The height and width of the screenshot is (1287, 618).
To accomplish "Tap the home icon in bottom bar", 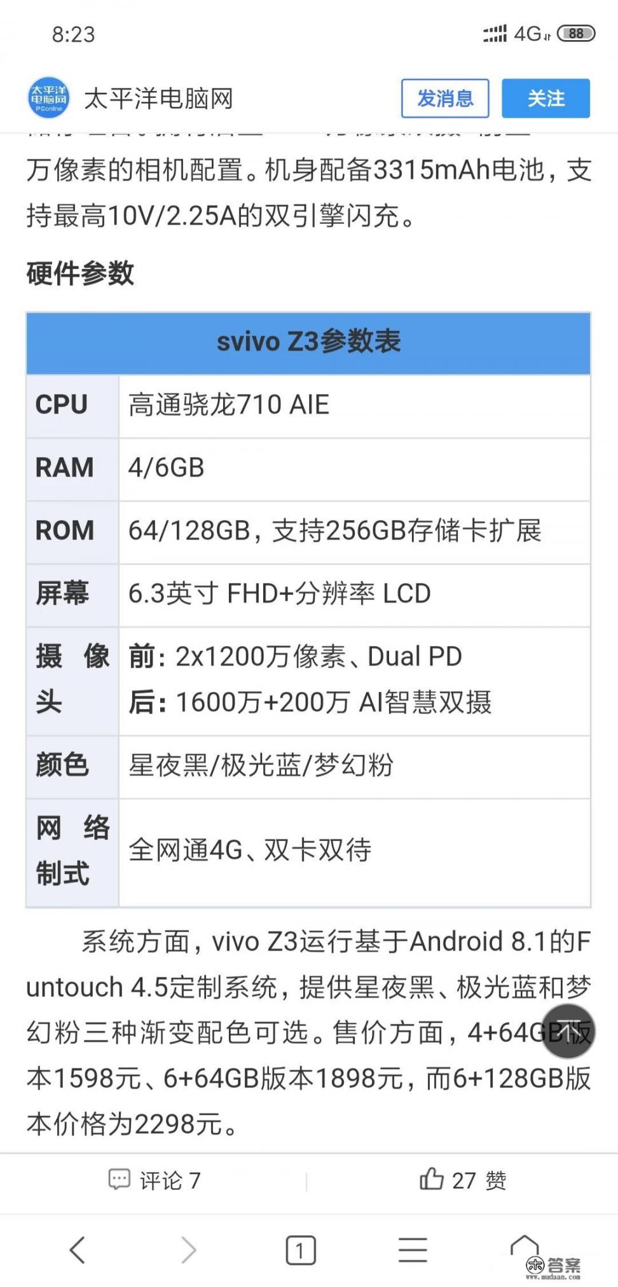I will [x=525, y=1249].
